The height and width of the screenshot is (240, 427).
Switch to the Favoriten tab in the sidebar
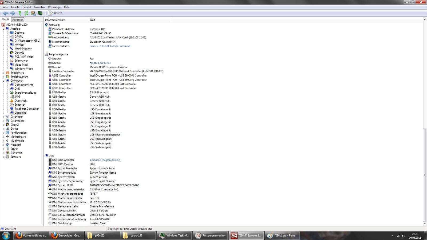click(18, 20)
